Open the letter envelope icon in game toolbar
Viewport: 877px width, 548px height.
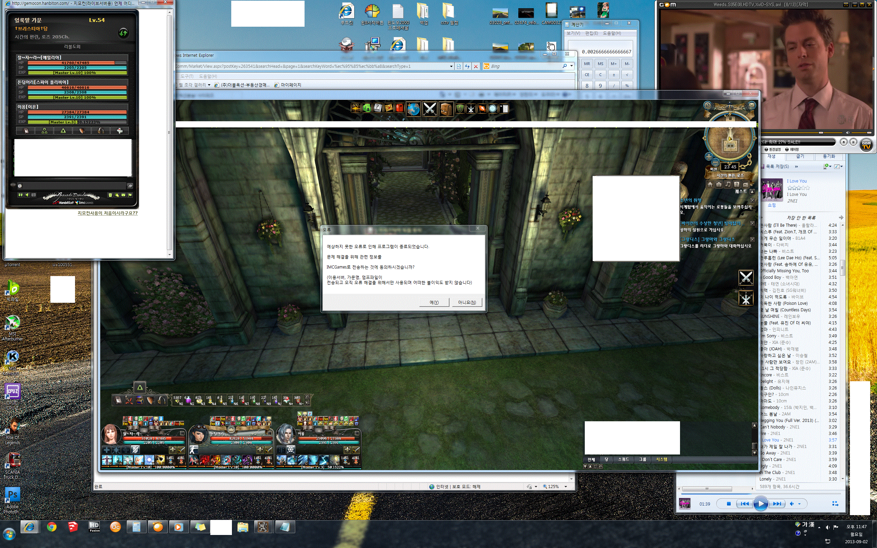tap(388, 108)
